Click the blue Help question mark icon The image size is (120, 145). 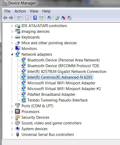[x=35, y=18]
